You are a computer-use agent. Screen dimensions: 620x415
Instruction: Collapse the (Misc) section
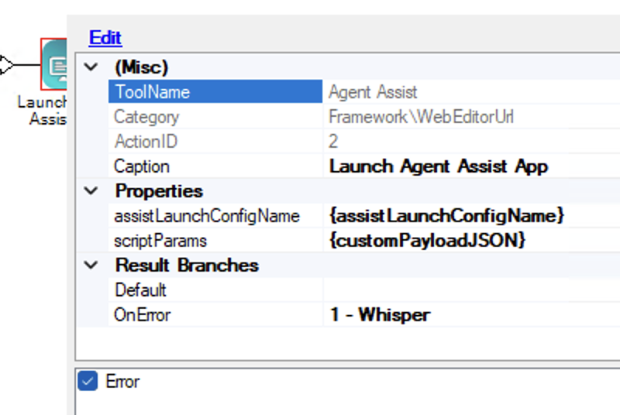click(x=91, y=67)
